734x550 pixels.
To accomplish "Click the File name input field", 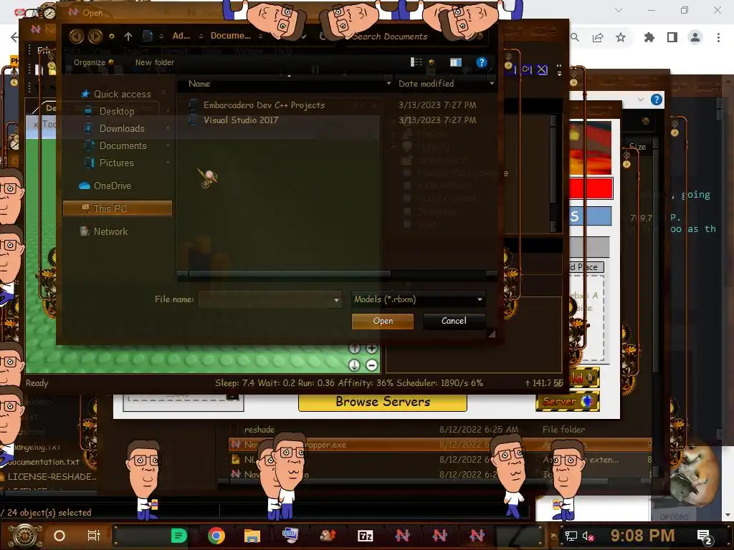I will coord(265,299).
